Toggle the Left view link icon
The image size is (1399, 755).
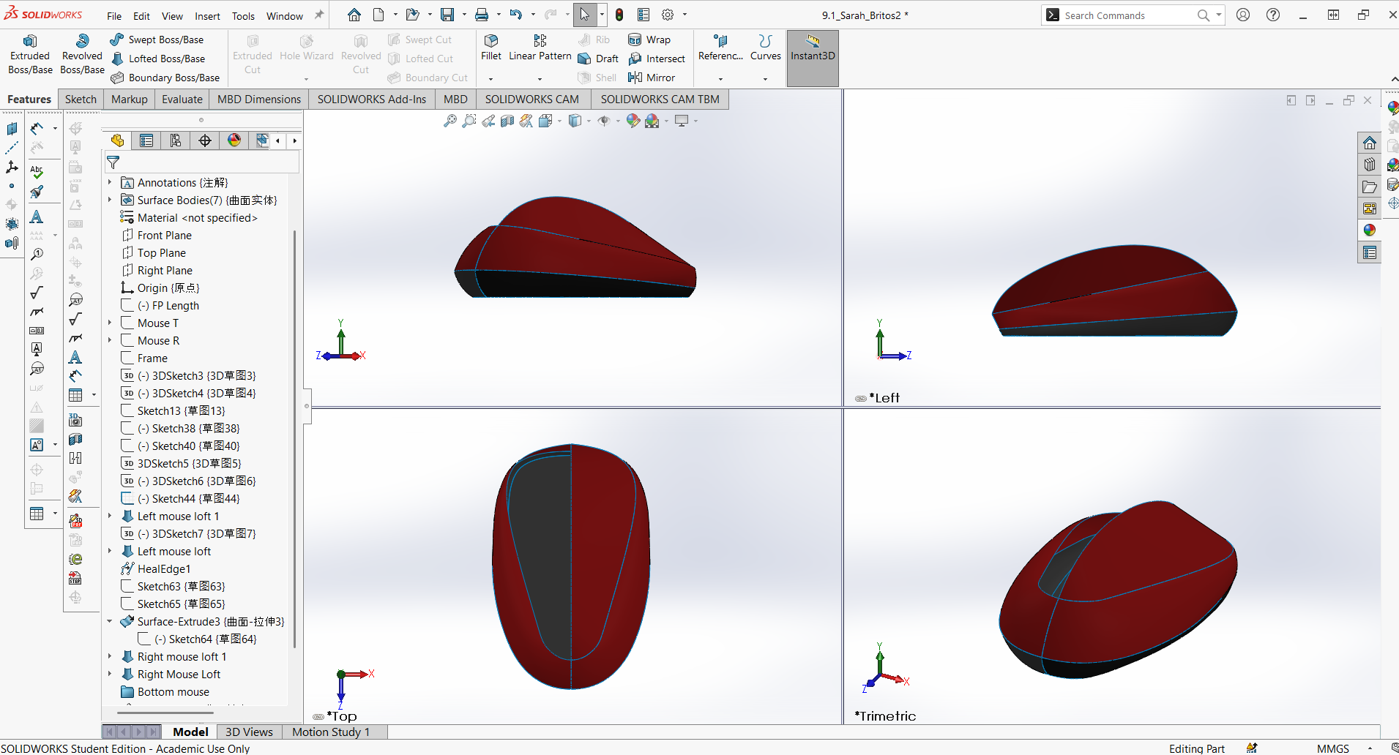coord(861,399)
